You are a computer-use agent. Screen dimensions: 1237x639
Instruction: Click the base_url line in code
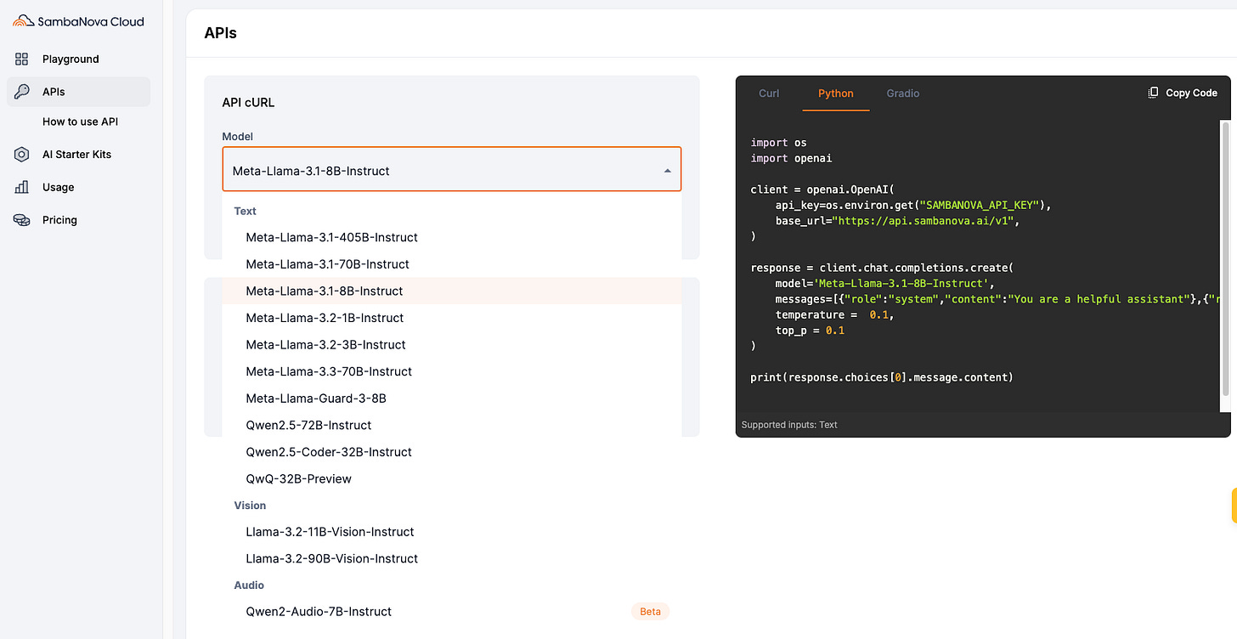pyautogui.click(x=897, y=221)
